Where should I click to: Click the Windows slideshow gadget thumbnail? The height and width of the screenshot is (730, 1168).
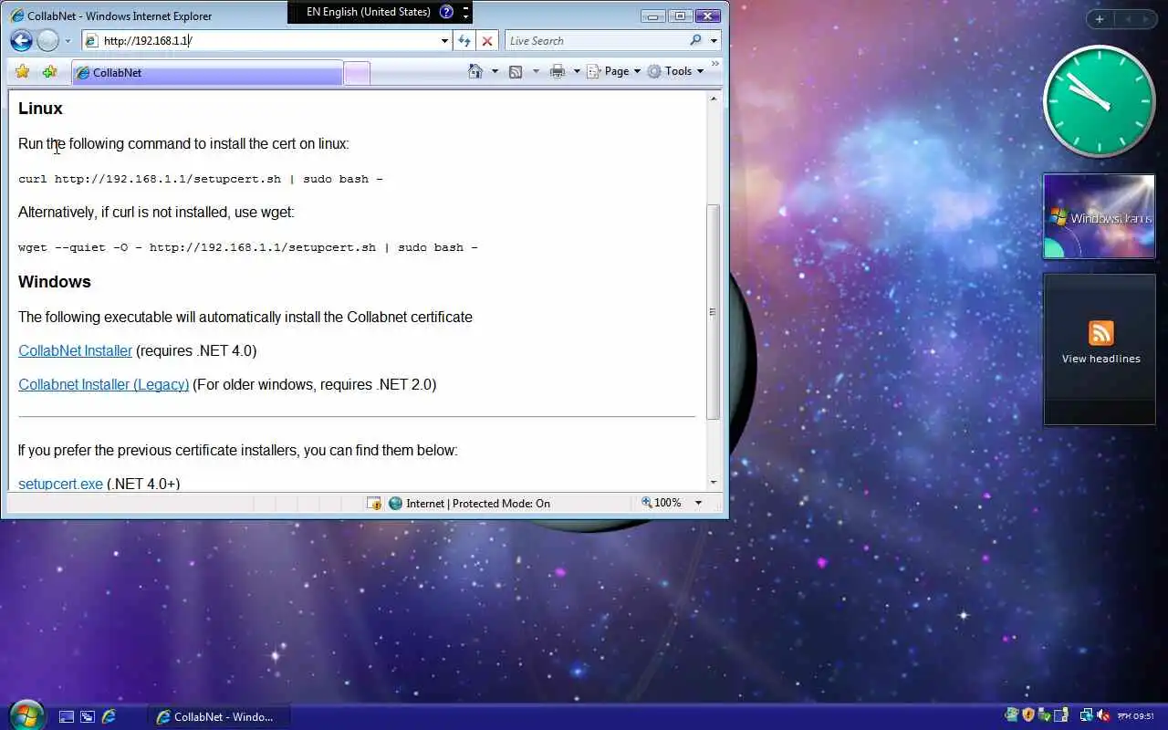click(x=1099, y=216)
